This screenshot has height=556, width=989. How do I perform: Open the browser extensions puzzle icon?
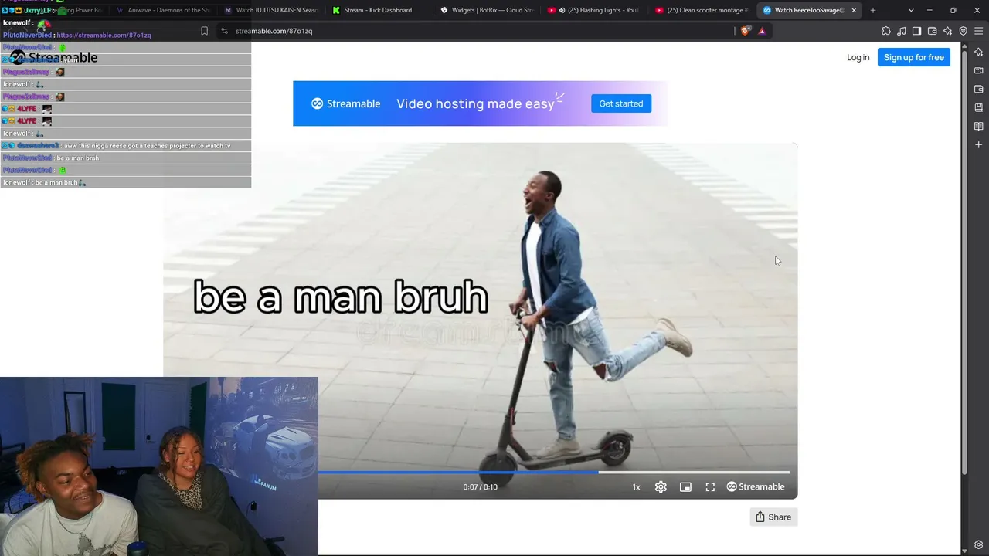(x=886, y=31)
